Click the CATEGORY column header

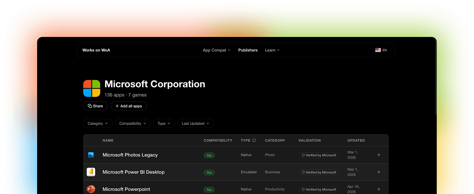[x=275, y=140]
